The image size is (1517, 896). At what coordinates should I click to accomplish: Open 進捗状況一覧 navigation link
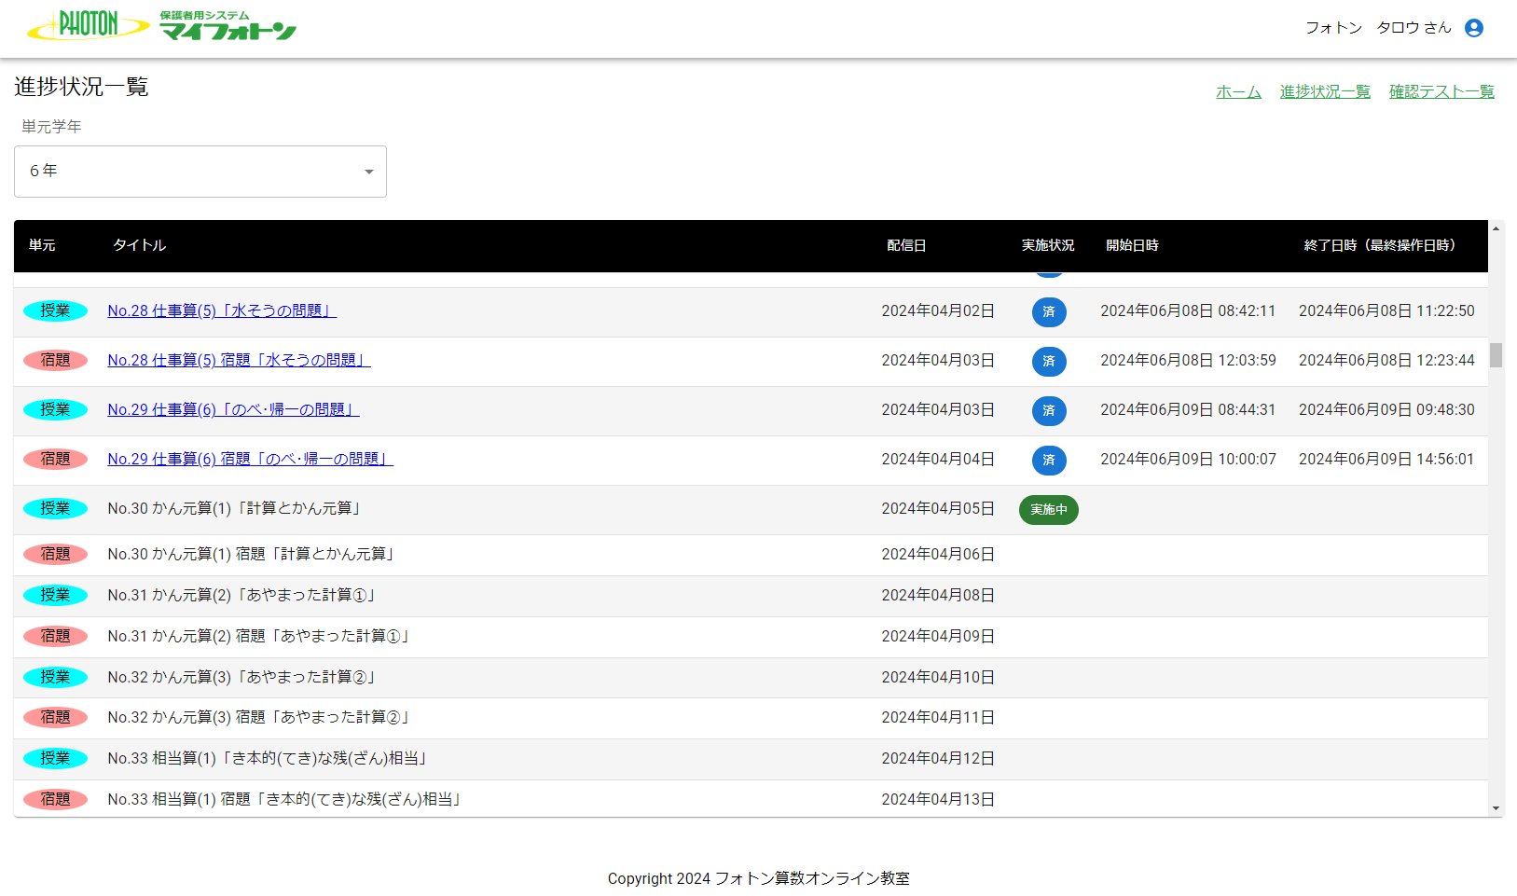[1325, 91]
